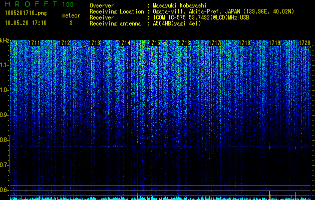Click the meteor count 3
Viewport: 315px width, 200px height.
[x=71, y=23]
